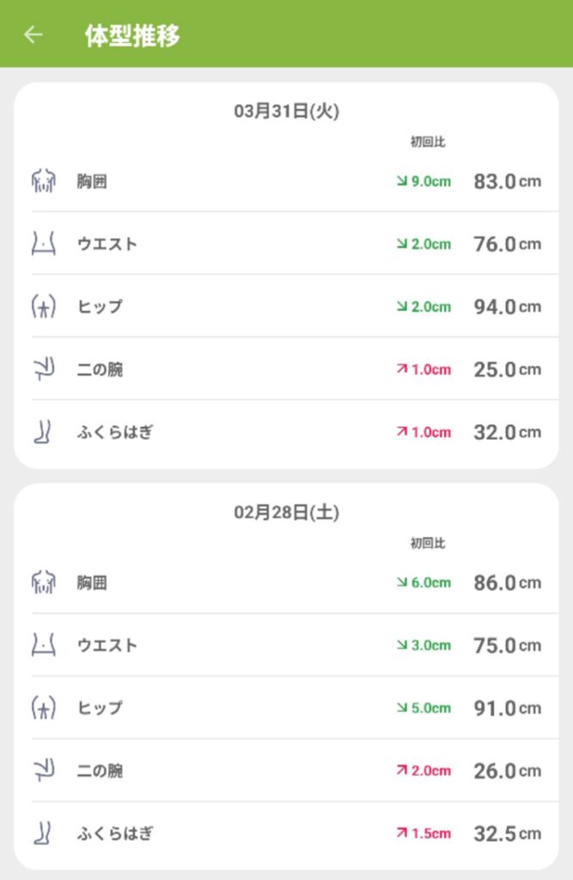Image resolution: width=573 pixels, height=880 pixels.
Task: Open the 03月31日(火) record date heading
Action: (x=286, y=111)
